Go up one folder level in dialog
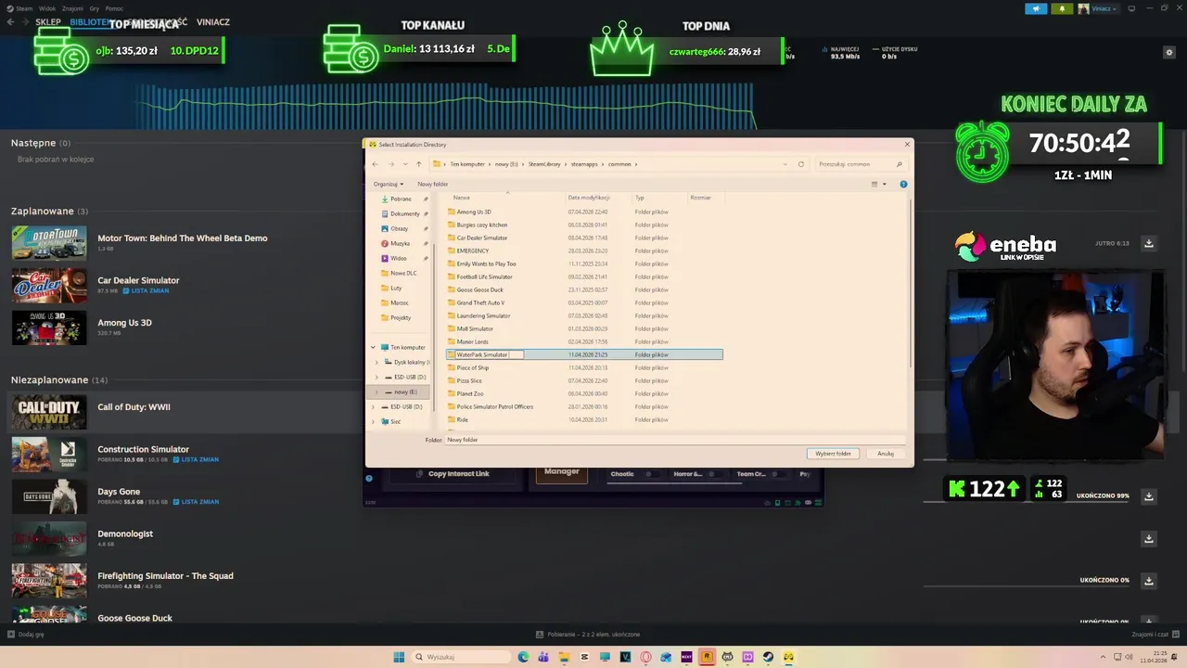The height and width of the screenshot is (668, 1187). pyautogui.click(x=418, y=164)
